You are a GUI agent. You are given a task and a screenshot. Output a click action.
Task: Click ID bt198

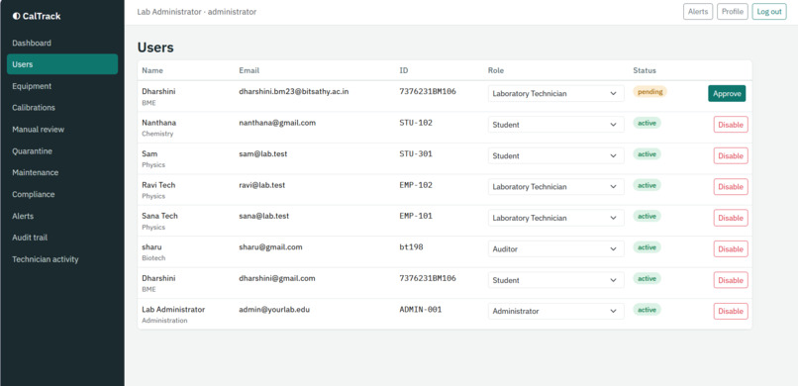coord(411,247)
